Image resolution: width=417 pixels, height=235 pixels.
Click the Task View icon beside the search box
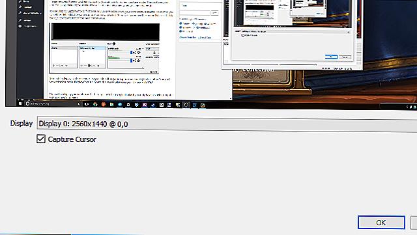[87, 104]
